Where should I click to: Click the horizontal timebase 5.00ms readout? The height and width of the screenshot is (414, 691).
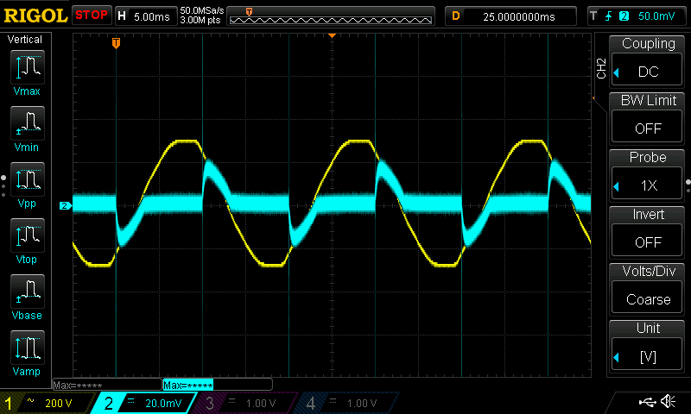[146, 16]
